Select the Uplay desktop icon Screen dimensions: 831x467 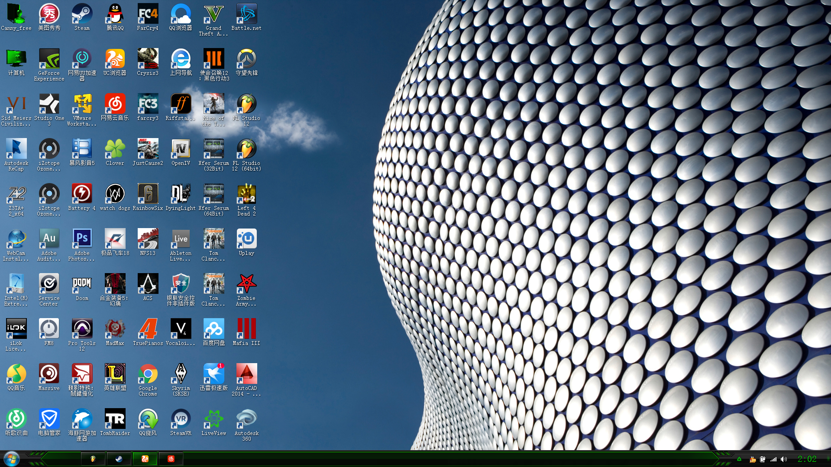click(x=246, y=242)
